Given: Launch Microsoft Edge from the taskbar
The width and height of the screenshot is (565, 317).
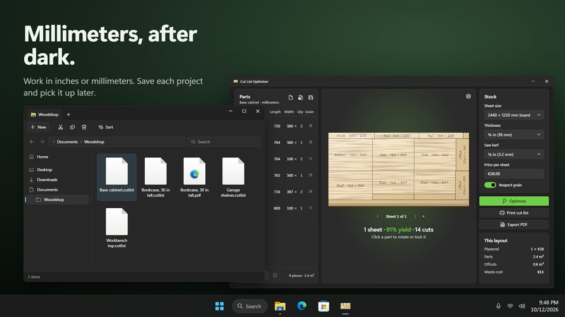Looking at the screenshot, I should coord(302,306).
